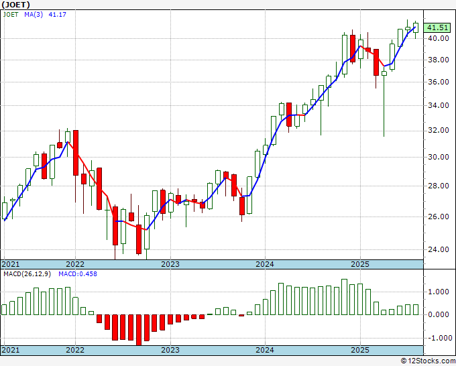Screen dimensions: 456x366
Task: Open the 12Stocks.com copyright link
Action: (x=428, y=361)
